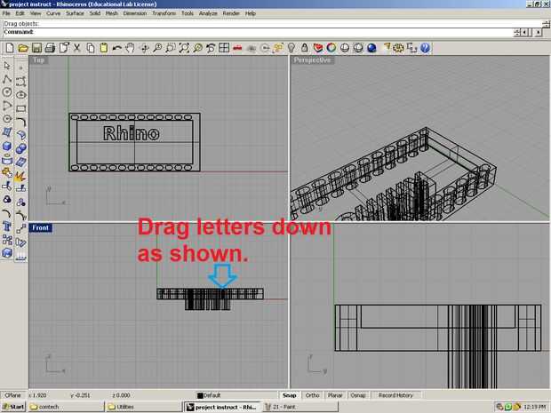Click the Perspective viewport title

tap(312, 60)
